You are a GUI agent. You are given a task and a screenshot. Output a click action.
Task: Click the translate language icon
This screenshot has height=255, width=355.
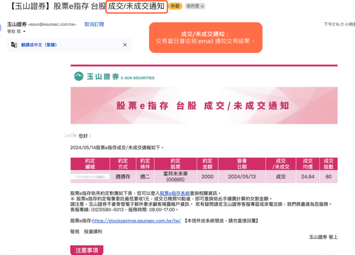(14, 45)
